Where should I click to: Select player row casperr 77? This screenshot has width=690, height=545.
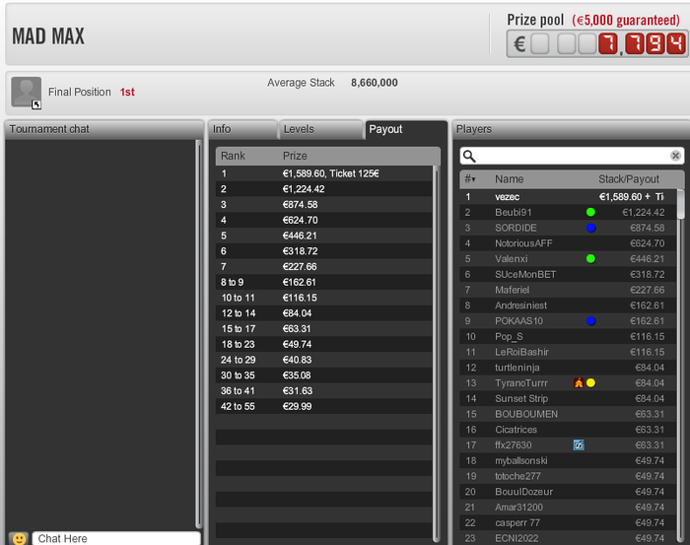click(x=568, y=522)
